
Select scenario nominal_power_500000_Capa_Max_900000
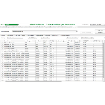click(x=15, y=73)
